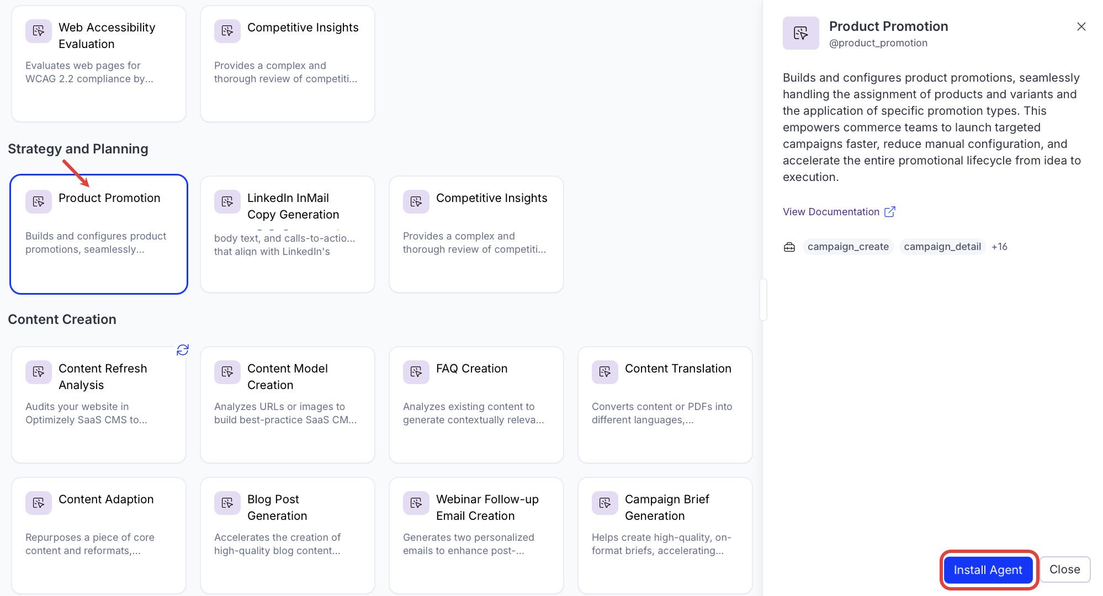The image size is (1103, 596).
Task: Click the campaign_create tool tag
Action: (x=848, y=247)
